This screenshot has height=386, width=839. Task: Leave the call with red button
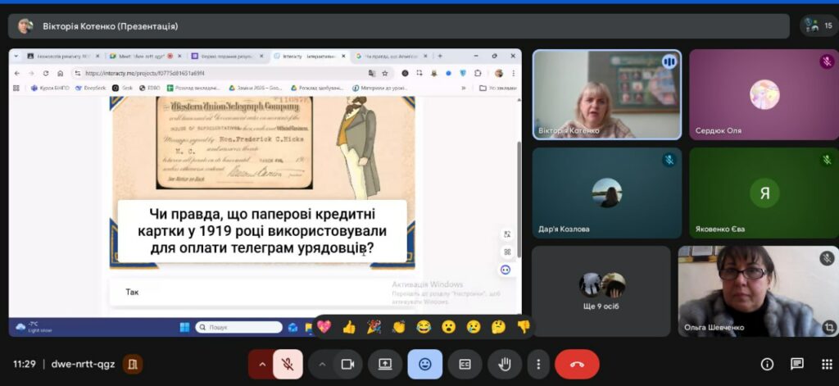click(577, 364)
